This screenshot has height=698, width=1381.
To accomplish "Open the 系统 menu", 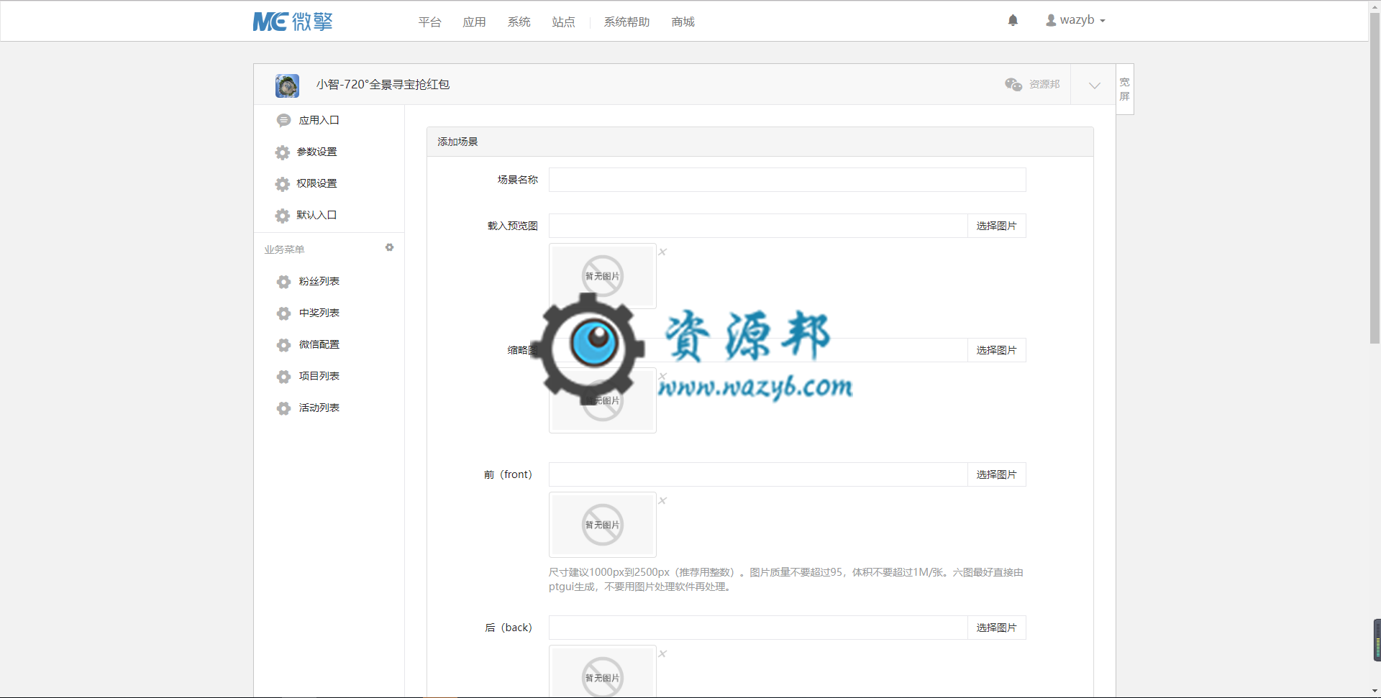I will tap(519, 22).
